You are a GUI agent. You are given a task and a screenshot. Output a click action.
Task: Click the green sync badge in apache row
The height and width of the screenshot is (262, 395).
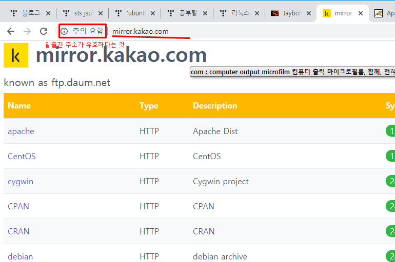(390, 131)
